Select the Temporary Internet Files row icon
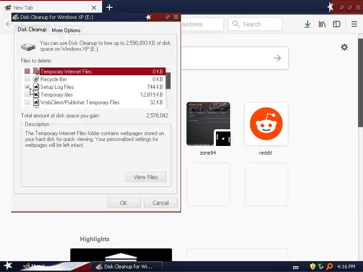363x272 pixels. [x=36, y=71]
